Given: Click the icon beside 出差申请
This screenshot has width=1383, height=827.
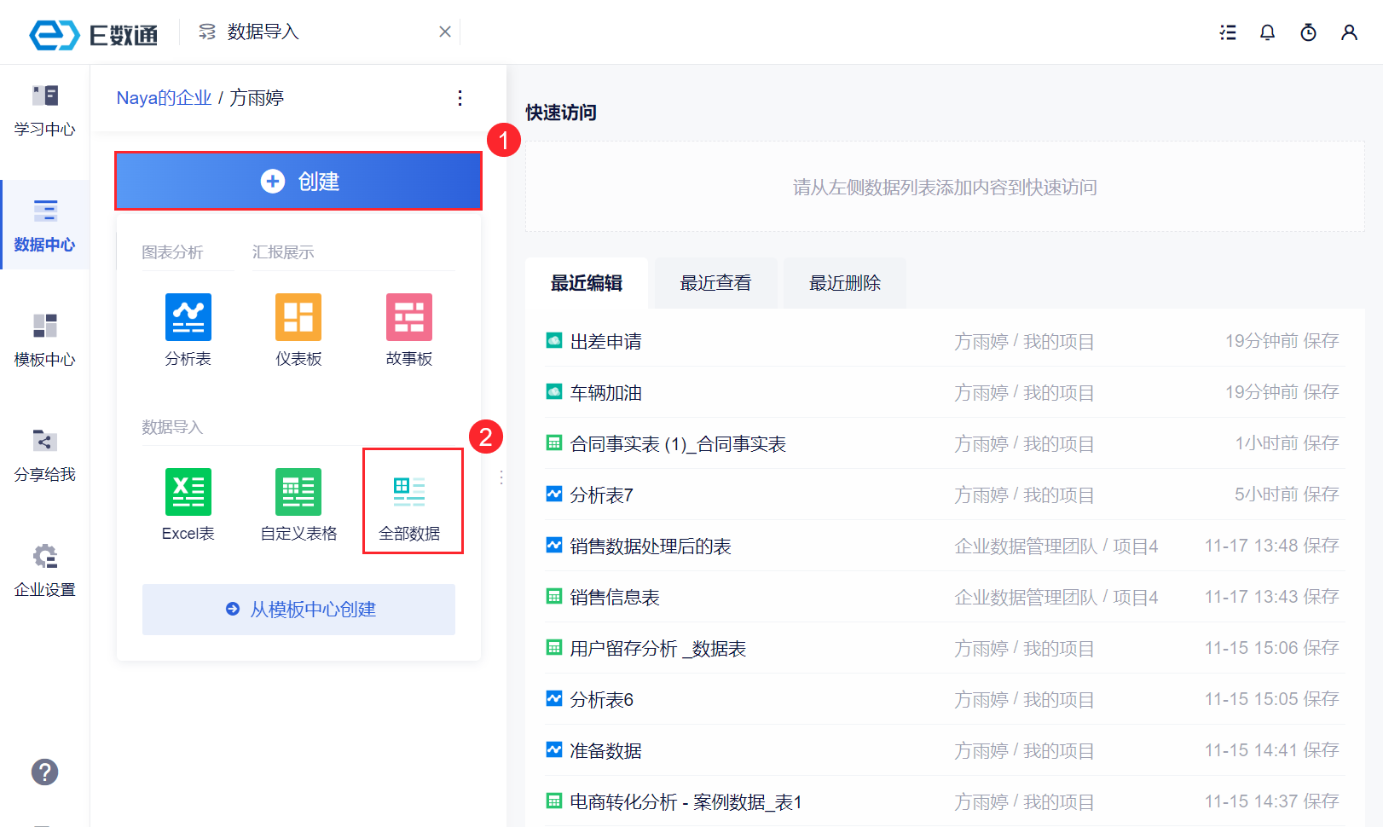Looking at the screenshot, I should click(x=554, y=340).
